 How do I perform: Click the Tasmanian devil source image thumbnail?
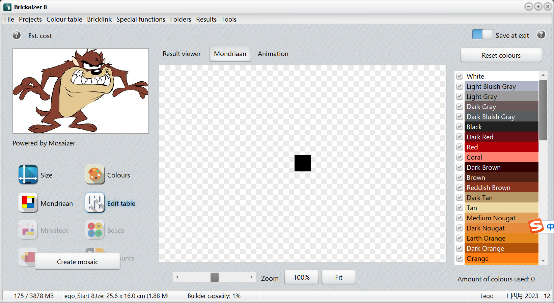click(x=81, y=91)
